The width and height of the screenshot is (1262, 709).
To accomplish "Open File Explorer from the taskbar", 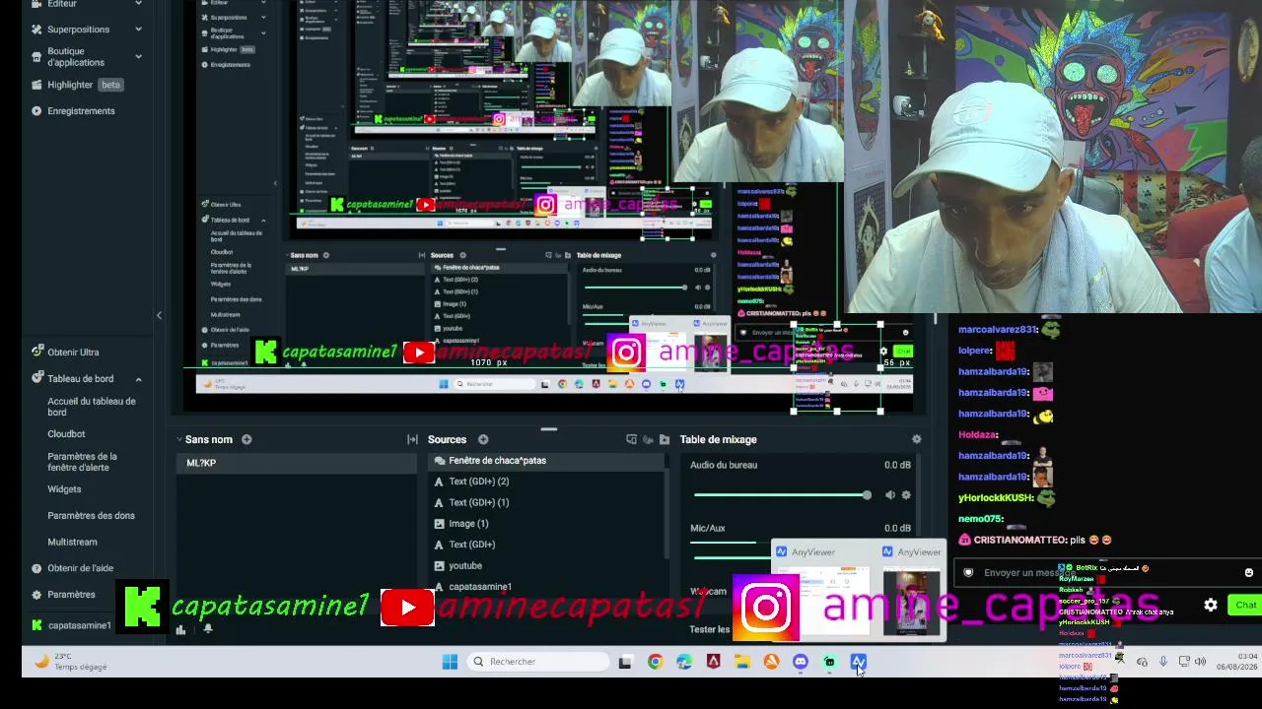I will tap(741, 662).
